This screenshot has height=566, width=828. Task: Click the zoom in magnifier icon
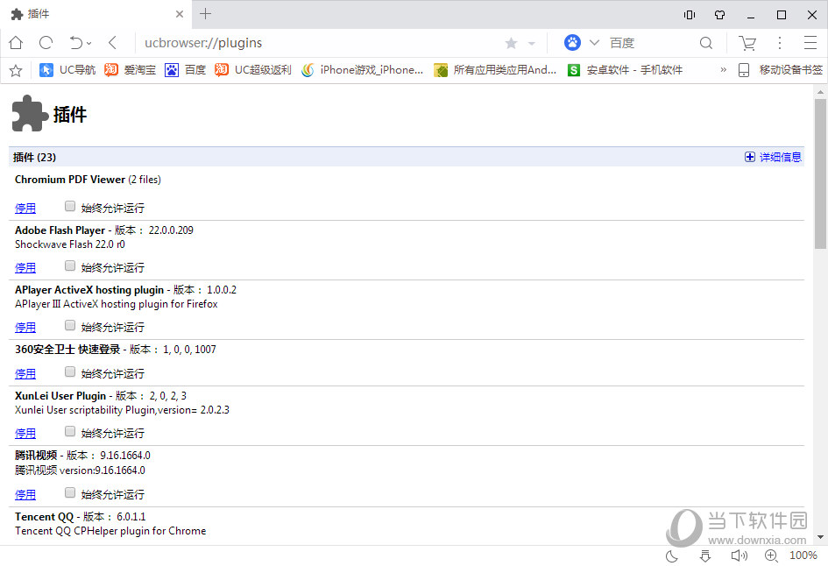point(771,555)
